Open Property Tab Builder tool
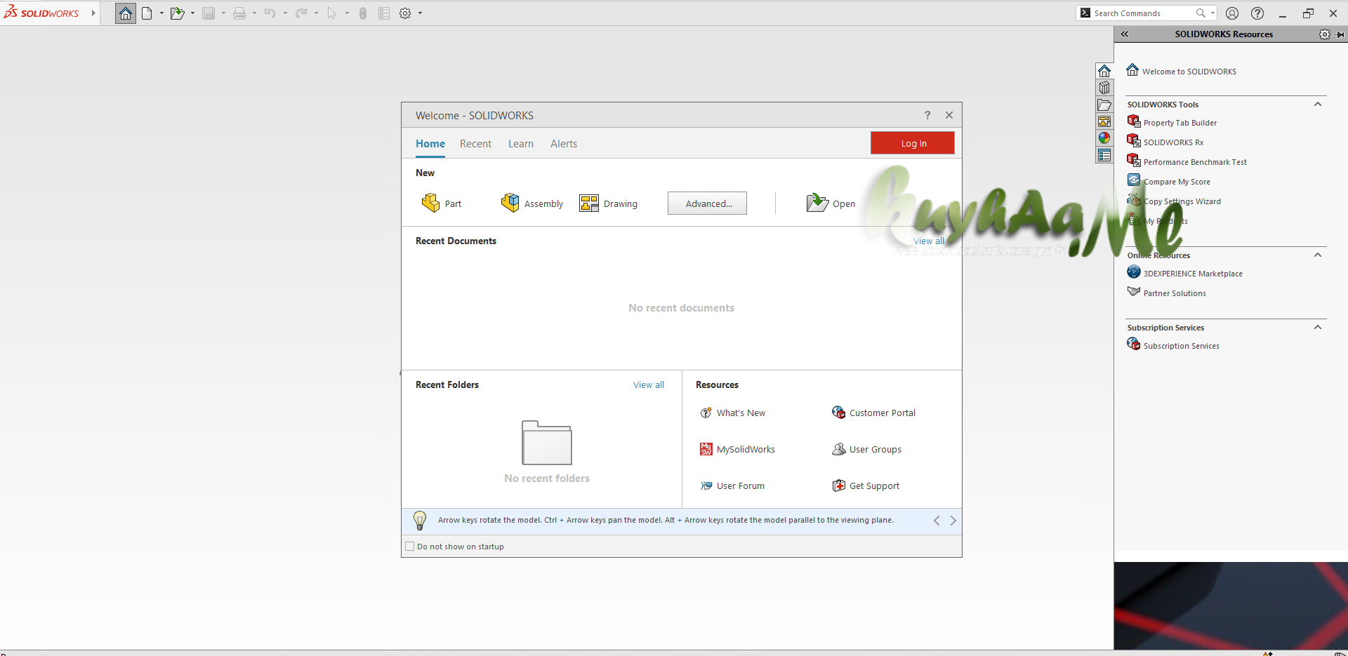 pos(1172,122)
